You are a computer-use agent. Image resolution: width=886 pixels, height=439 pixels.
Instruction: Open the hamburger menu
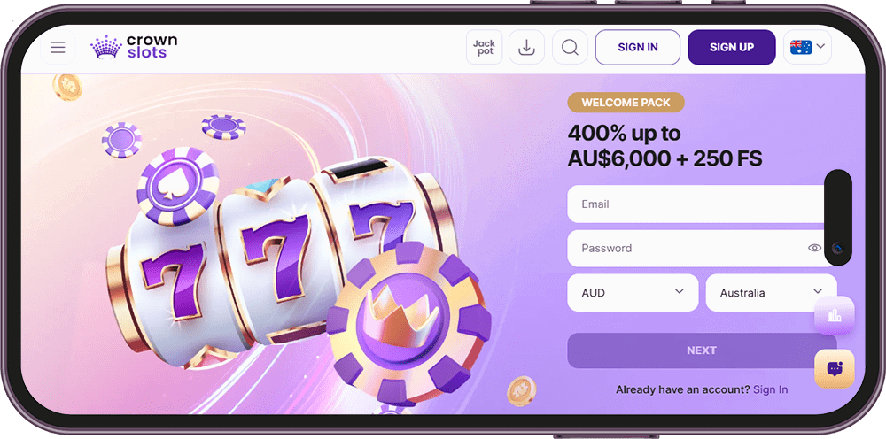point(58,48)
